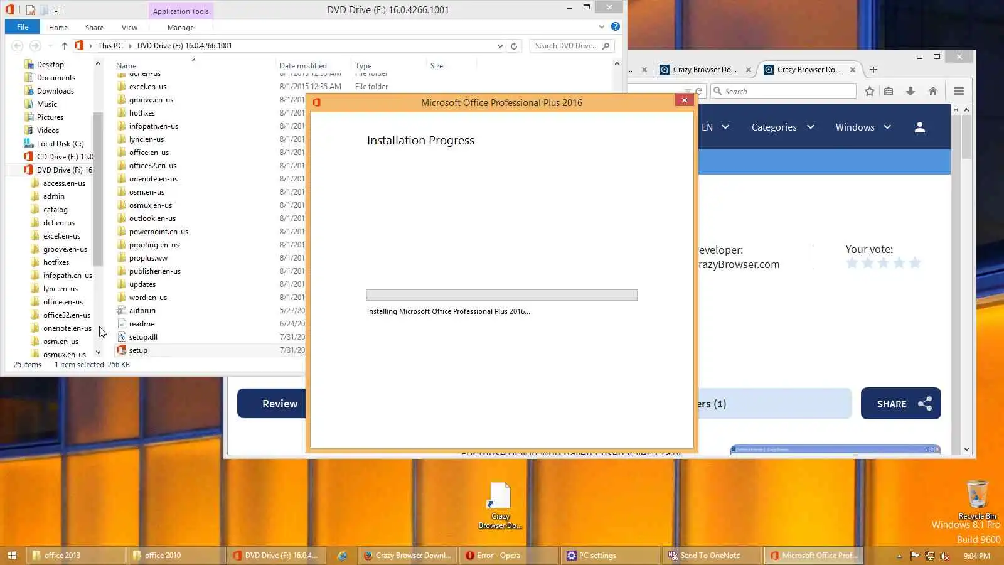Open the user account icon on the website
1004x565 pixels.
[920, 127]
